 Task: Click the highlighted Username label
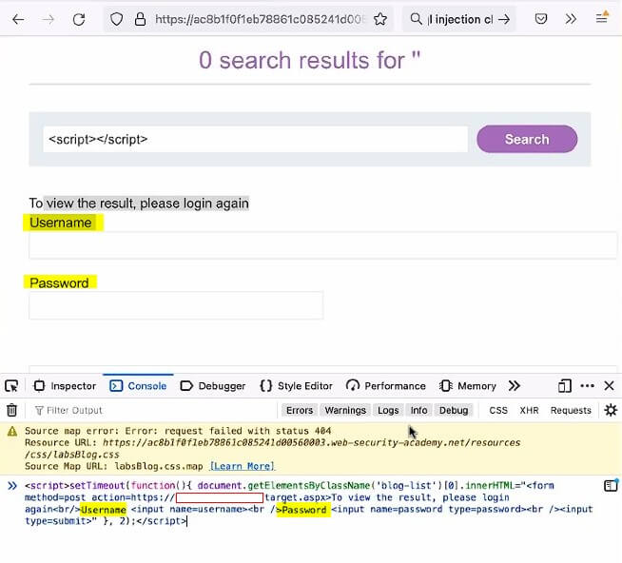pos(61,223)
